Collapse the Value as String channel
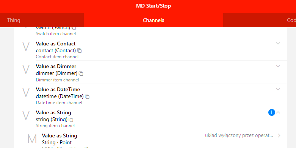This screenshot has height=148, width=296. [278, 112]
